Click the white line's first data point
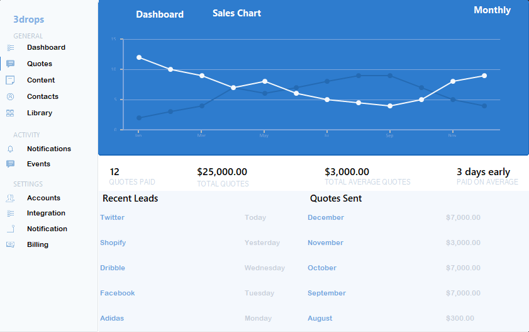 tap(139, 57)
